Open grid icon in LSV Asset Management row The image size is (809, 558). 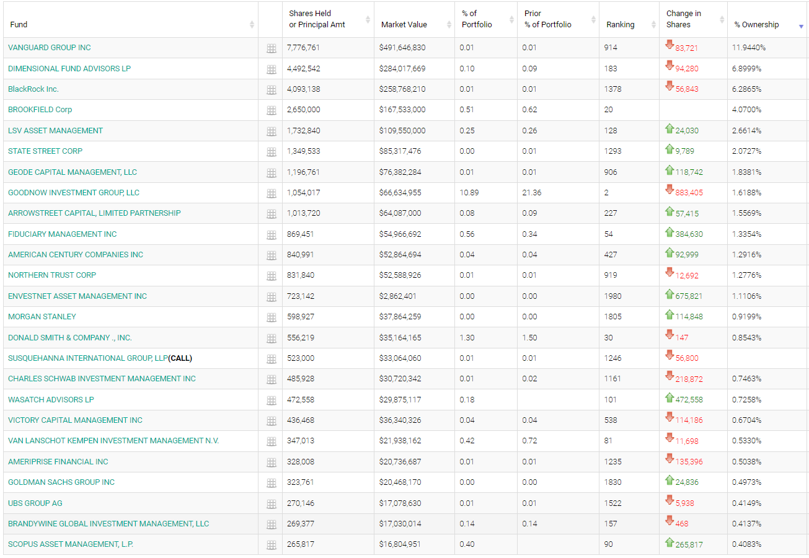[x=271, y=131]
